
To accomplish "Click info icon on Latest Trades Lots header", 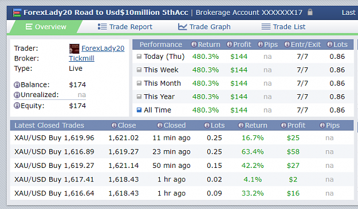I will [x=207, y=125].
